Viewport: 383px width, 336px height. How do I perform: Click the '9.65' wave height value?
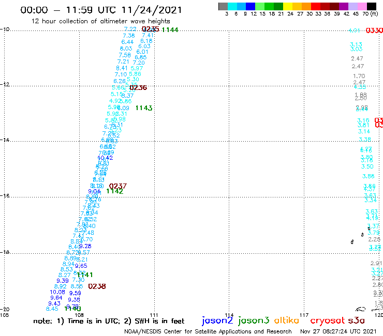click(x=81, y=266)
